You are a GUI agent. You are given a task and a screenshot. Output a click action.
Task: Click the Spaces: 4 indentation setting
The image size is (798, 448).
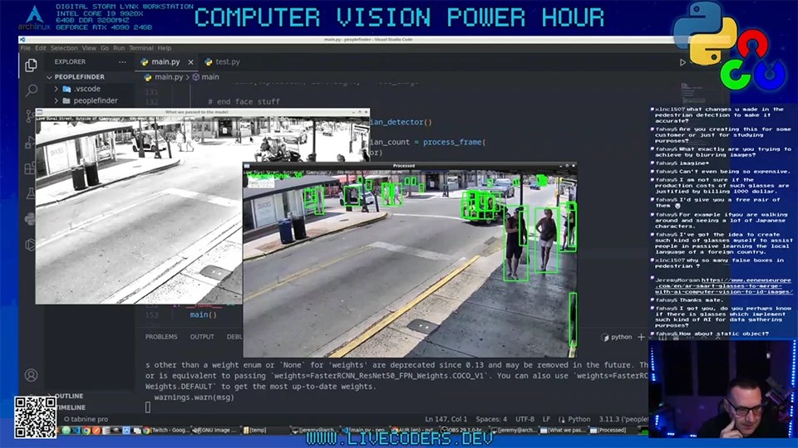tap(491, 419)
